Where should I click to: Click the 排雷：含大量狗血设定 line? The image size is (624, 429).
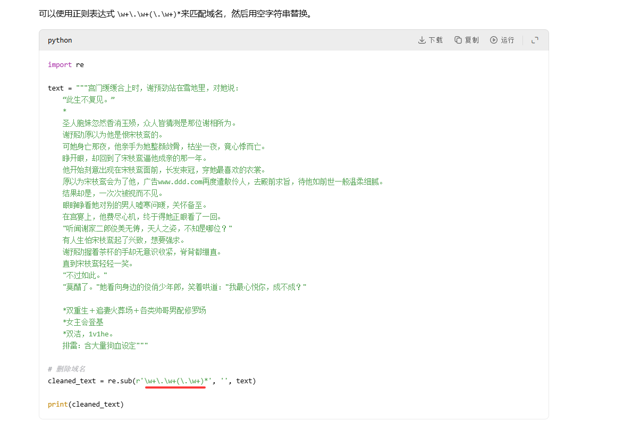[105, 345]
